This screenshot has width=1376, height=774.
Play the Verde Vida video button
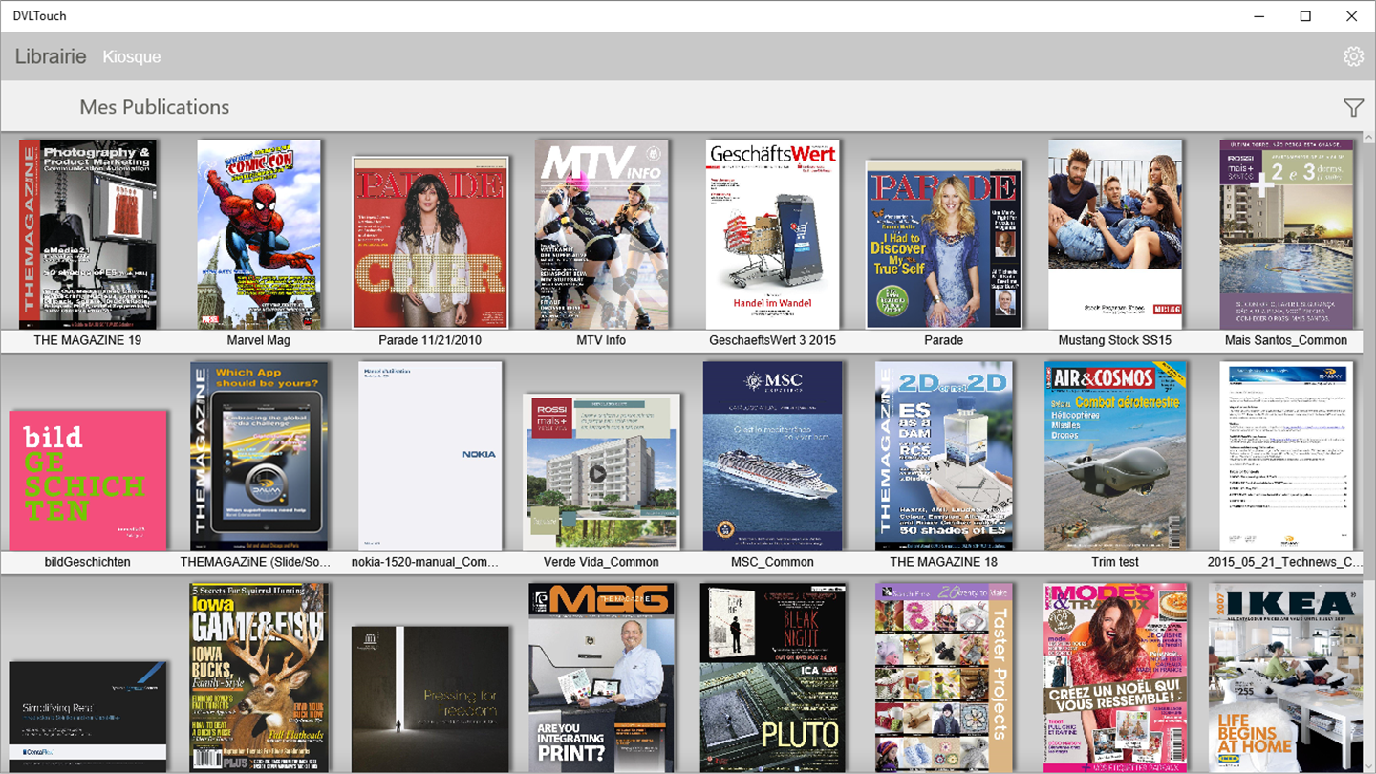coord(597,473)
